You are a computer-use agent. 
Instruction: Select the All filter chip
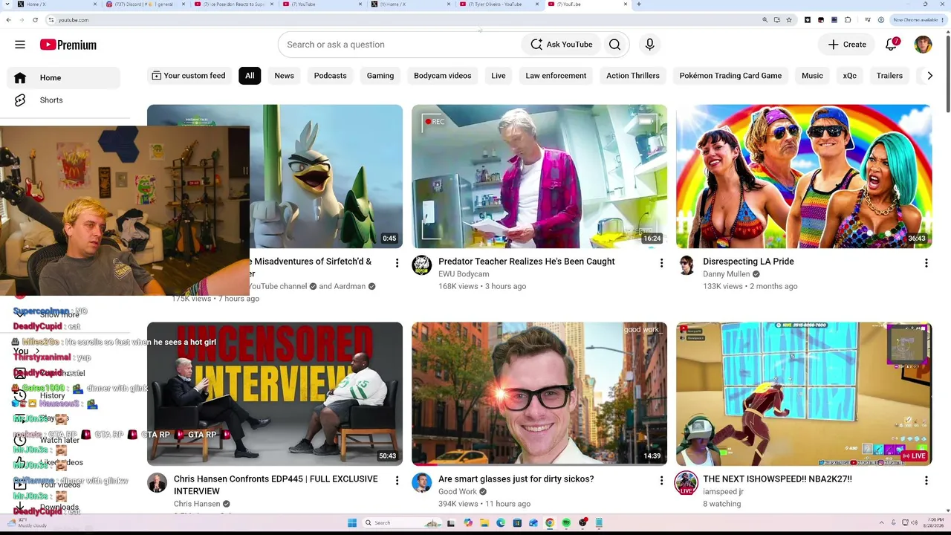(250, 76)
